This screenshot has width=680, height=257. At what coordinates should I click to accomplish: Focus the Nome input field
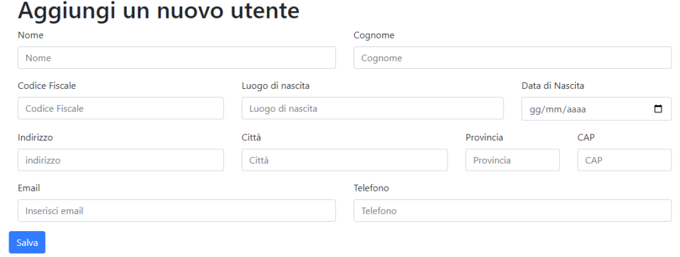coord(177,58)
